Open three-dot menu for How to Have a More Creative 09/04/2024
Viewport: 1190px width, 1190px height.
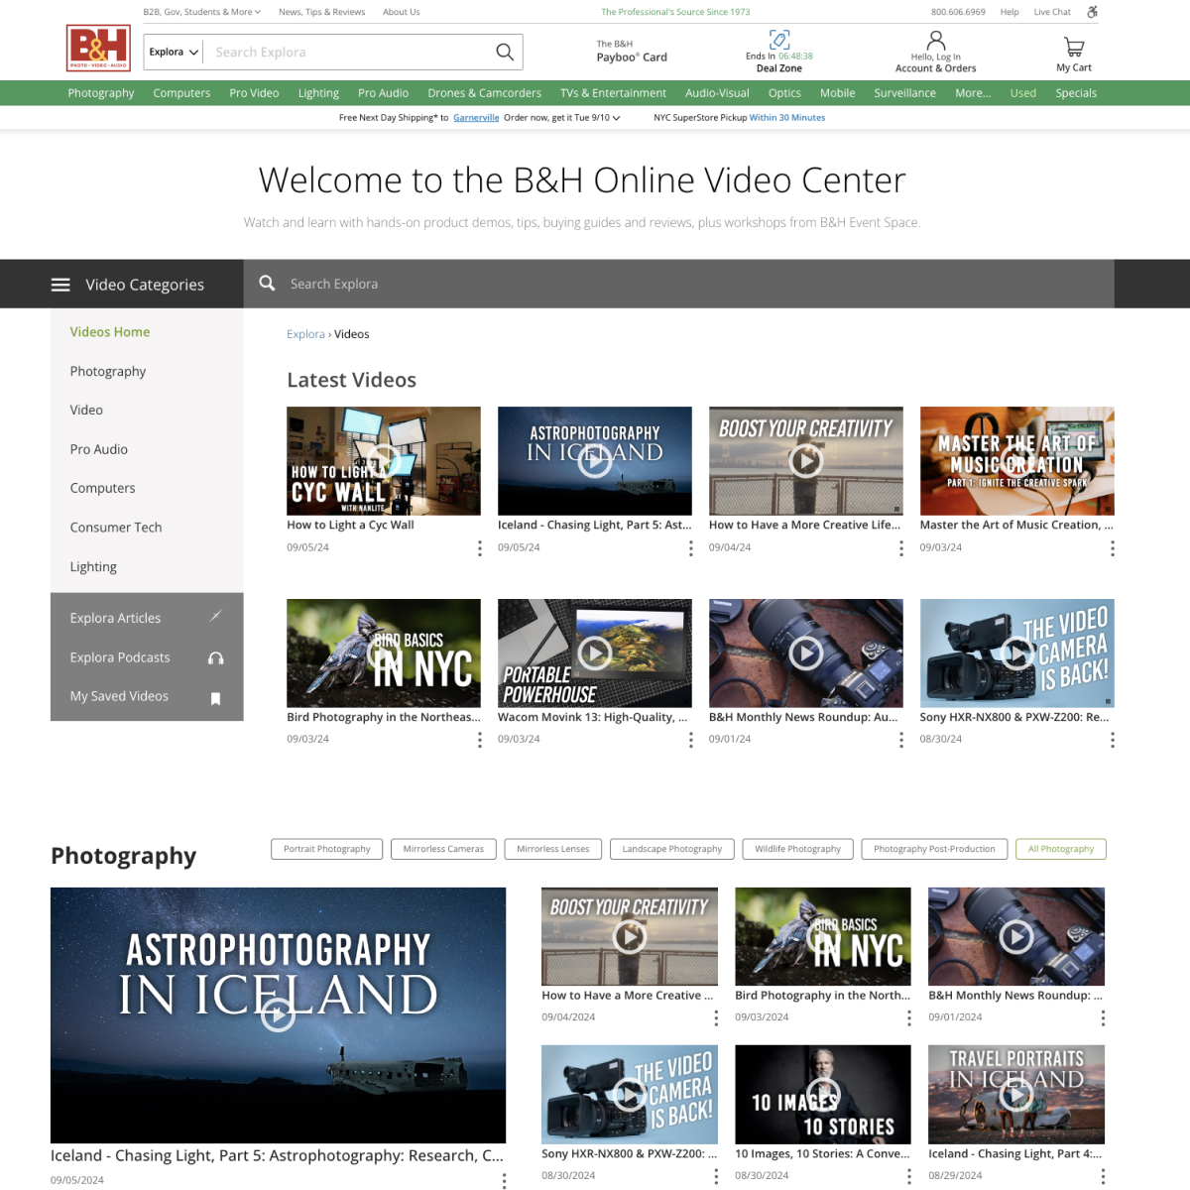pyautogui.click(x=716, y=1018)
